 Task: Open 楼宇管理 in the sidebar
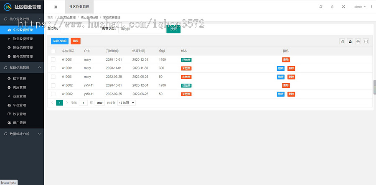pos(22,79)
